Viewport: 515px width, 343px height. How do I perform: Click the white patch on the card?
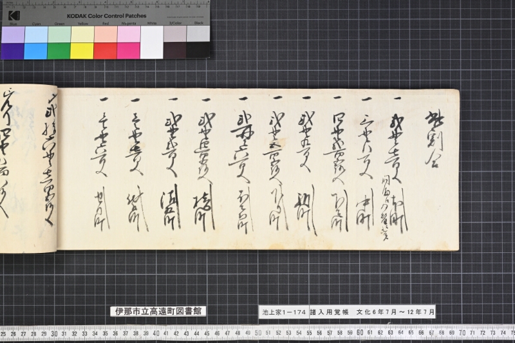pyautogui.click(x=152, y=42)
